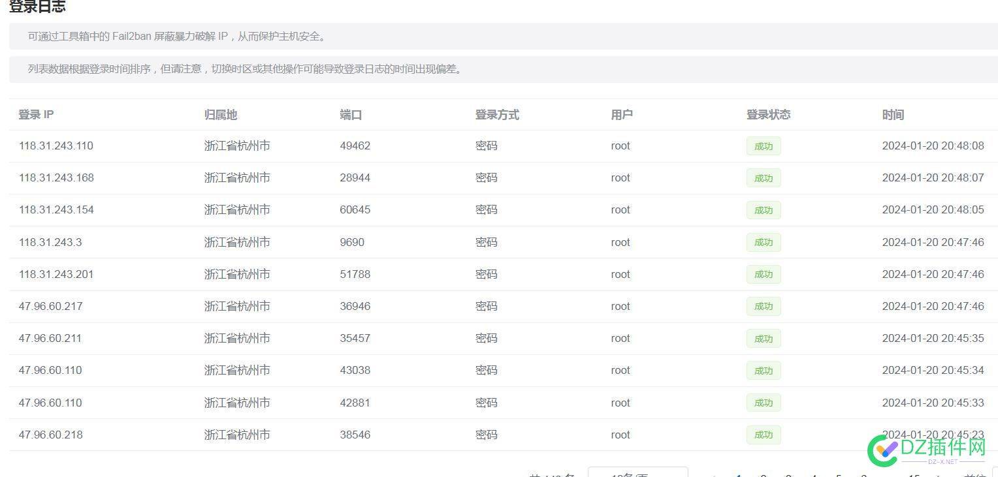
Task: Click 浙江省杭州市 in the 47.96.60.217 row
Action: (237, 307)
